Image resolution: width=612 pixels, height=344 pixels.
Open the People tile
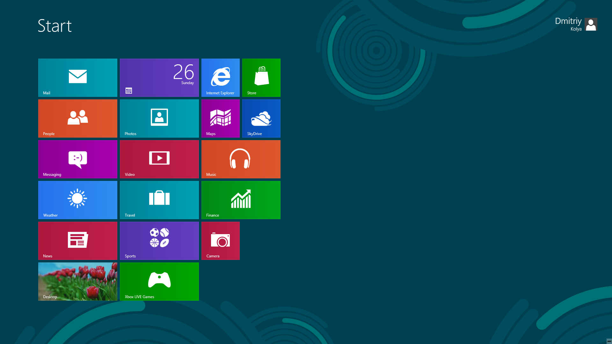pos(78,118)
